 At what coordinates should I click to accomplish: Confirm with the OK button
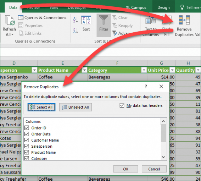coord(125,169)
